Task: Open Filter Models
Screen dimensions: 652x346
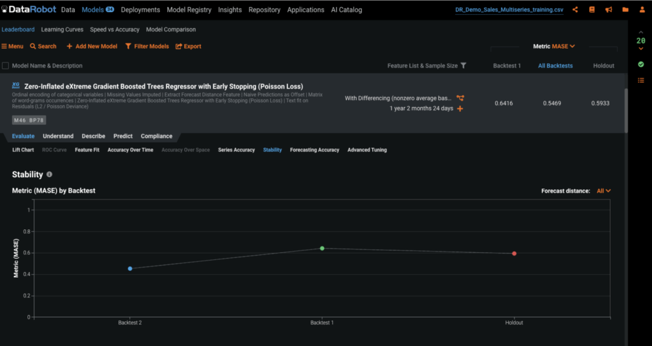Action: click(x=147, y=47)
